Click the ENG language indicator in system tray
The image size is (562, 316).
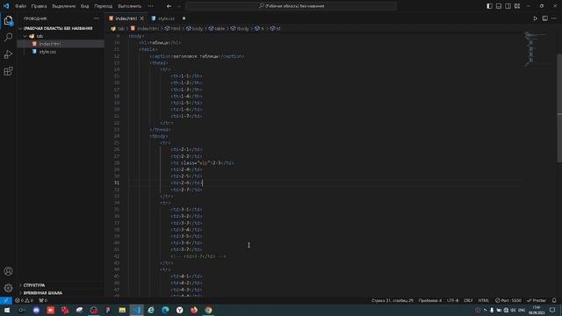coord(522,310)
